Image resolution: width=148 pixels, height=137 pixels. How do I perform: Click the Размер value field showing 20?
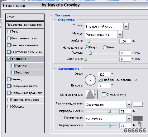[125, 53]
